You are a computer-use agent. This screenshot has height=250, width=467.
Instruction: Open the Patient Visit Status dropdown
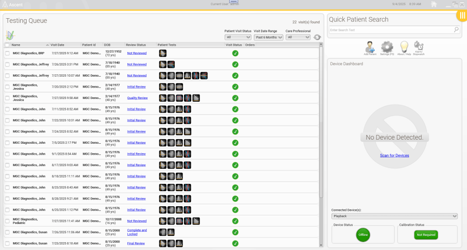pyautogui.click(x=238, y=37)
